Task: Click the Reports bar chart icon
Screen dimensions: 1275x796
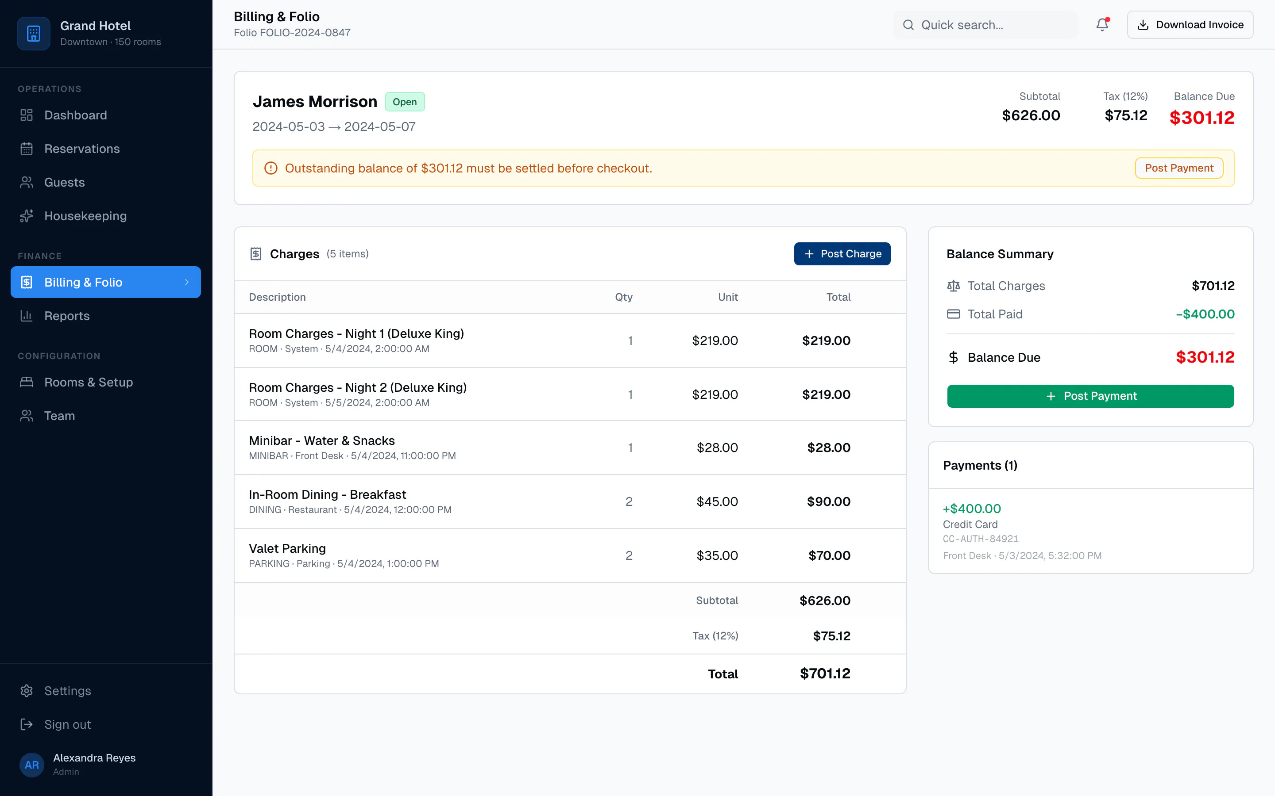Action: [27, 316]
